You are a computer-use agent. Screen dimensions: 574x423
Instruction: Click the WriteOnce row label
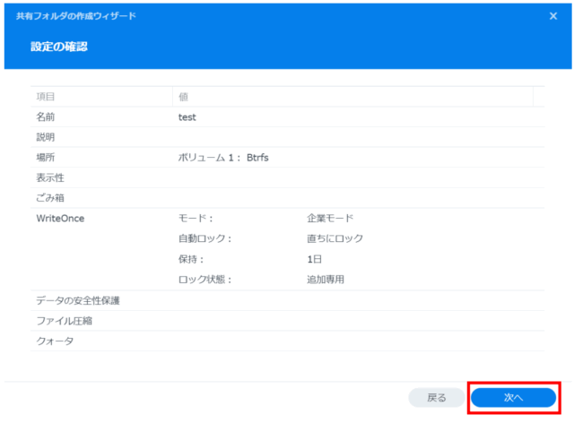click(60, 218)
